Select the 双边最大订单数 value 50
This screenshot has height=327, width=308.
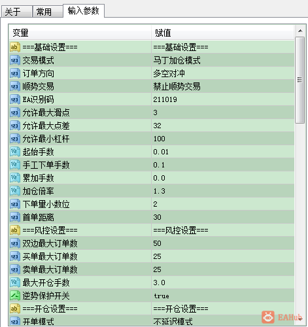coord(223,243)
